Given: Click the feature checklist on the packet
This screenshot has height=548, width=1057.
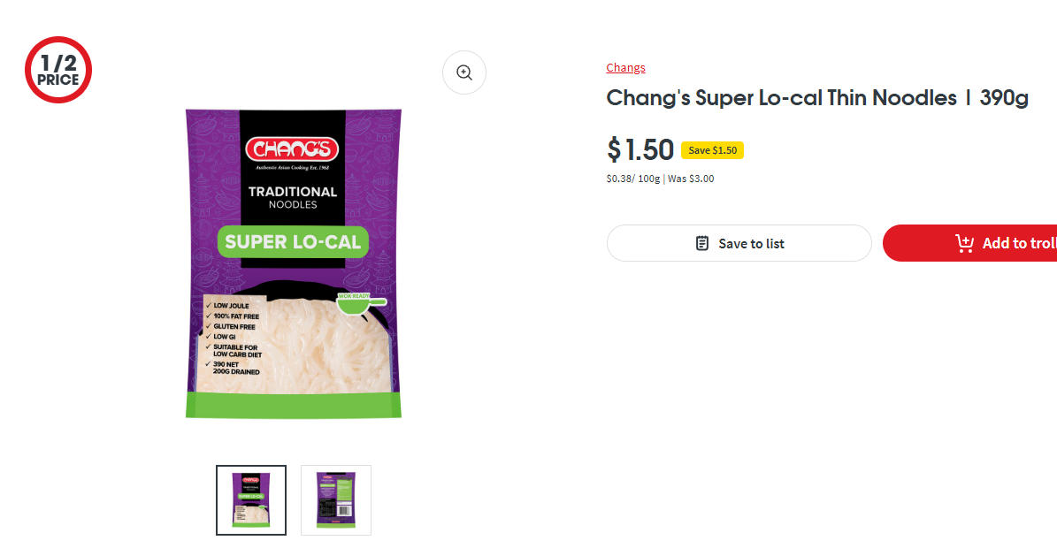Looking at the screenshot, I should [236, 339].
